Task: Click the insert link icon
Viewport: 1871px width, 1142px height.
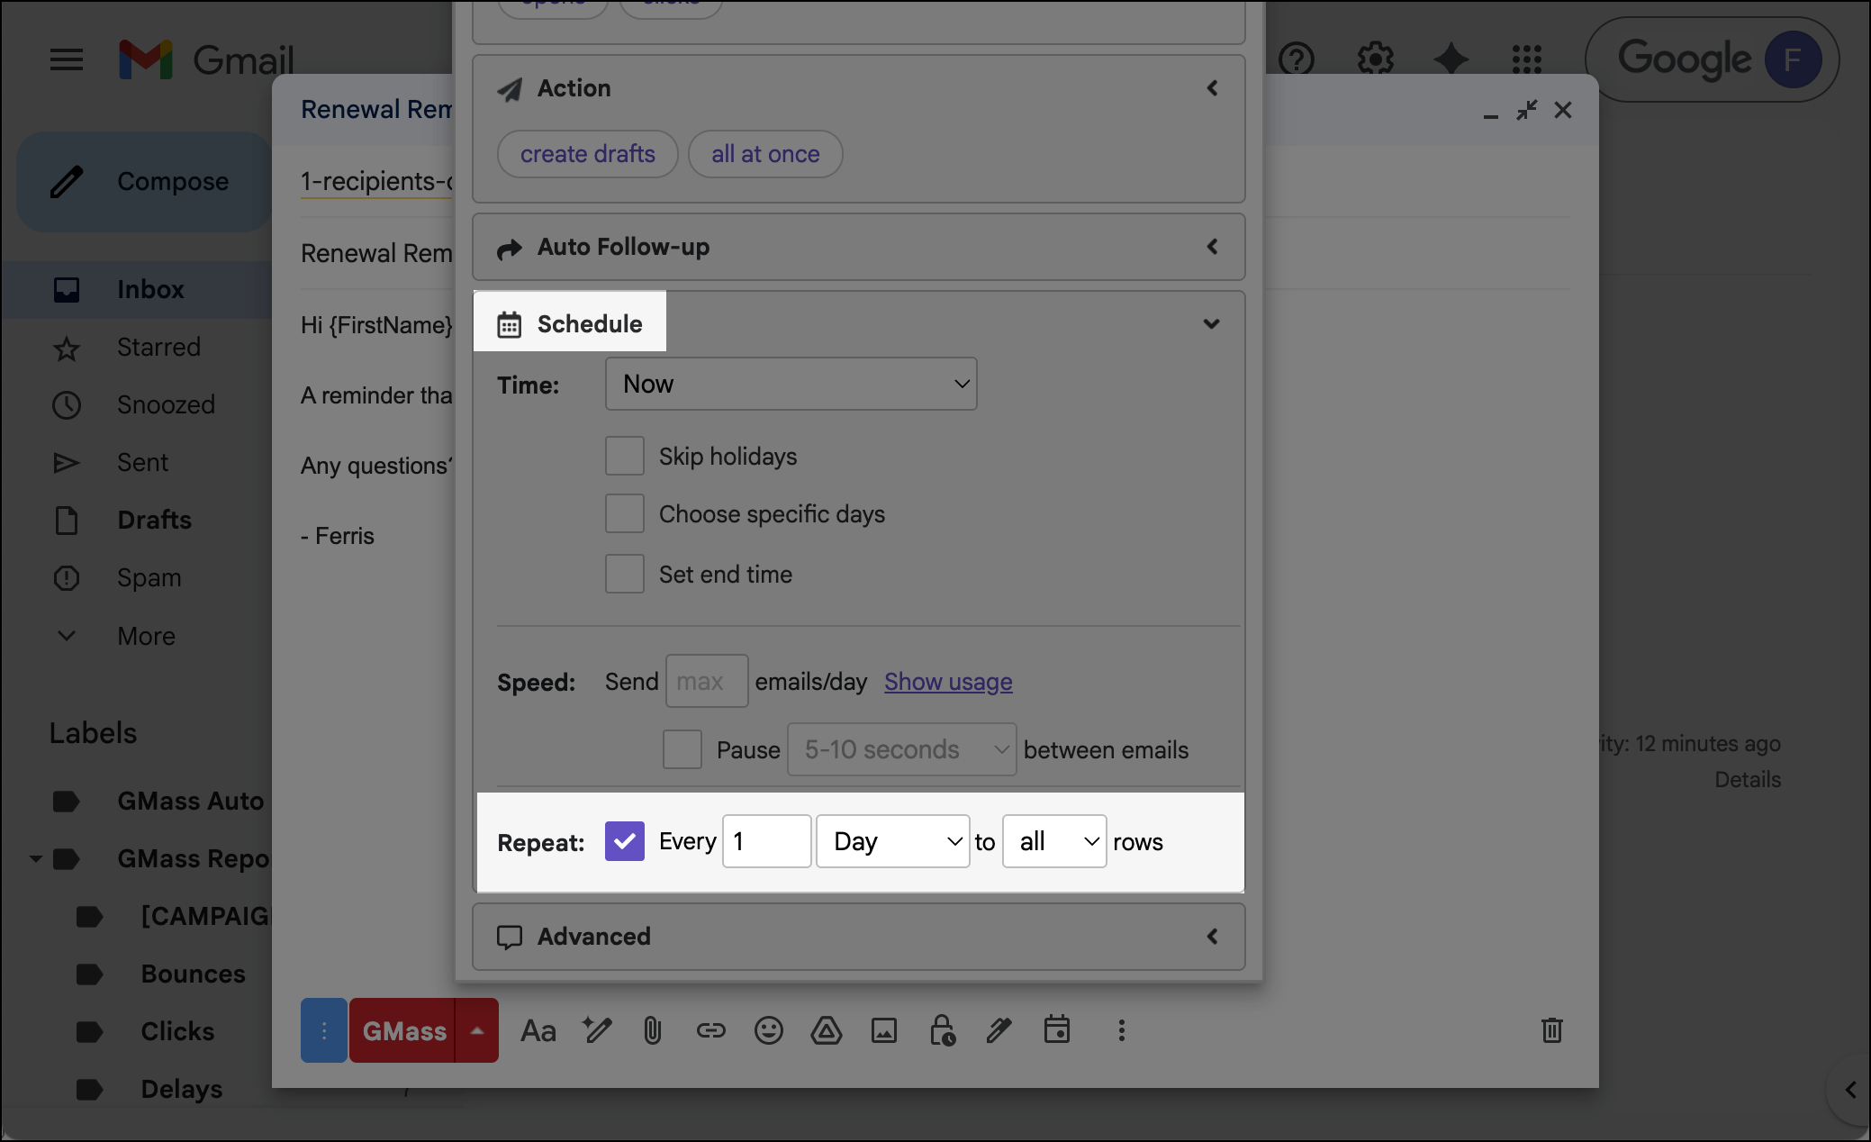Action: pos(710,1030)
